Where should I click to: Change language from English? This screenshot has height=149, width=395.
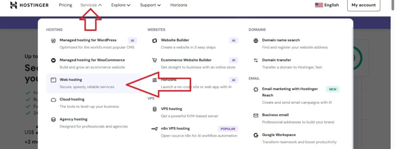point(327,5)
